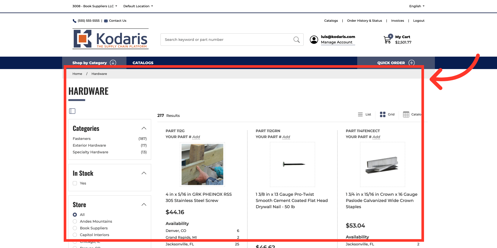
Task: Click the 217 Results count
Action: tap(169, 116)
